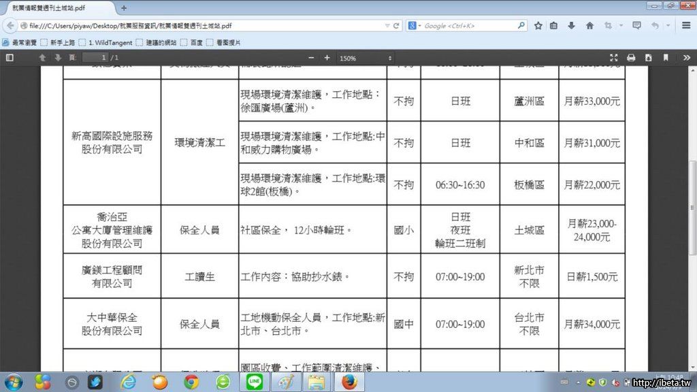Click the vertical page scrollbar
Image resolution: width=697 pixels, height=392 pixels.
click(x=692, y=204)
